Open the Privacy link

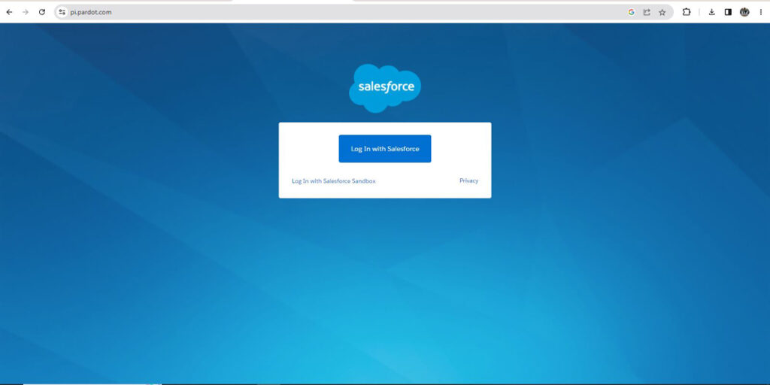[x=468, y=180]
